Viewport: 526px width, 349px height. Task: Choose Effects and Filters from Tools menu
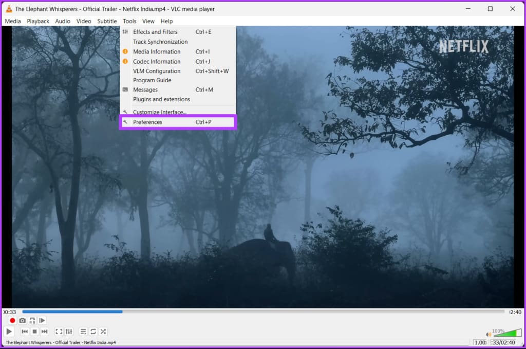click(178, 32)
